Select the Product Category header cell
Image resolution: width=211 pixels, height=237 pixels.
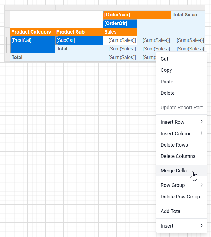tap(33, 32)
